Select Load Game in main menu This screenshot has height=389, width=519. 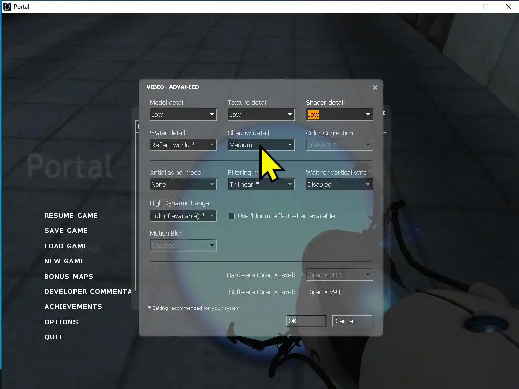(x=66, y=246)
